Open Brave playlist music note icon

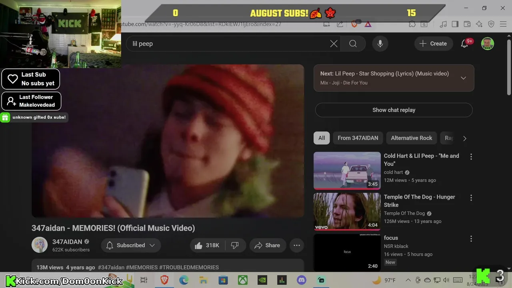click(x=443, y=24)
